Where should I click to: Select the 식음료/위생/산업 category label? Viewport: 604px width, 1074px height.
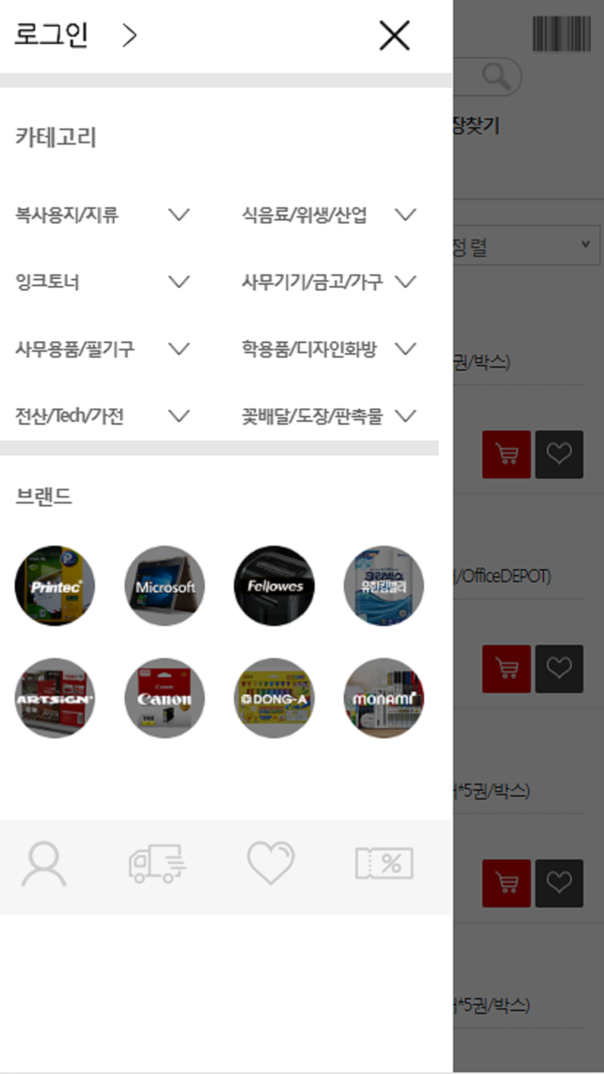[305, 215]
